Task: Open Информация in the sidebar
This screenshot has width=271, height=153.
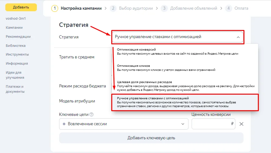Action: point(17,63)
